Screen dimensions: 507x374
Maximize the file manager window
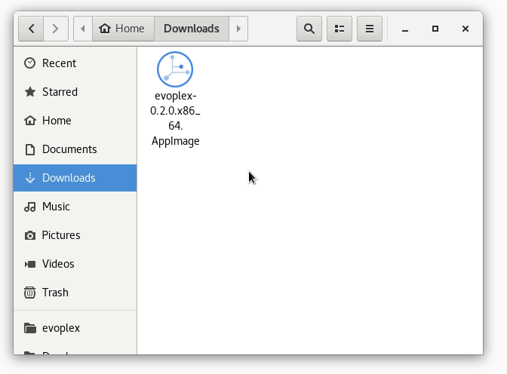[x=435, y=29]
